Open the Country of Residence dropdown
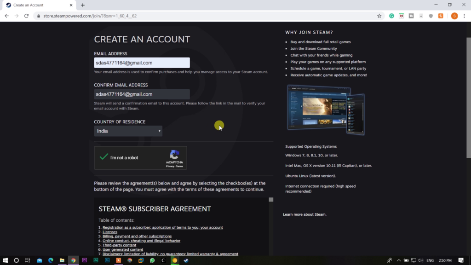The image size is (471, 265). (x=128, y=131)
